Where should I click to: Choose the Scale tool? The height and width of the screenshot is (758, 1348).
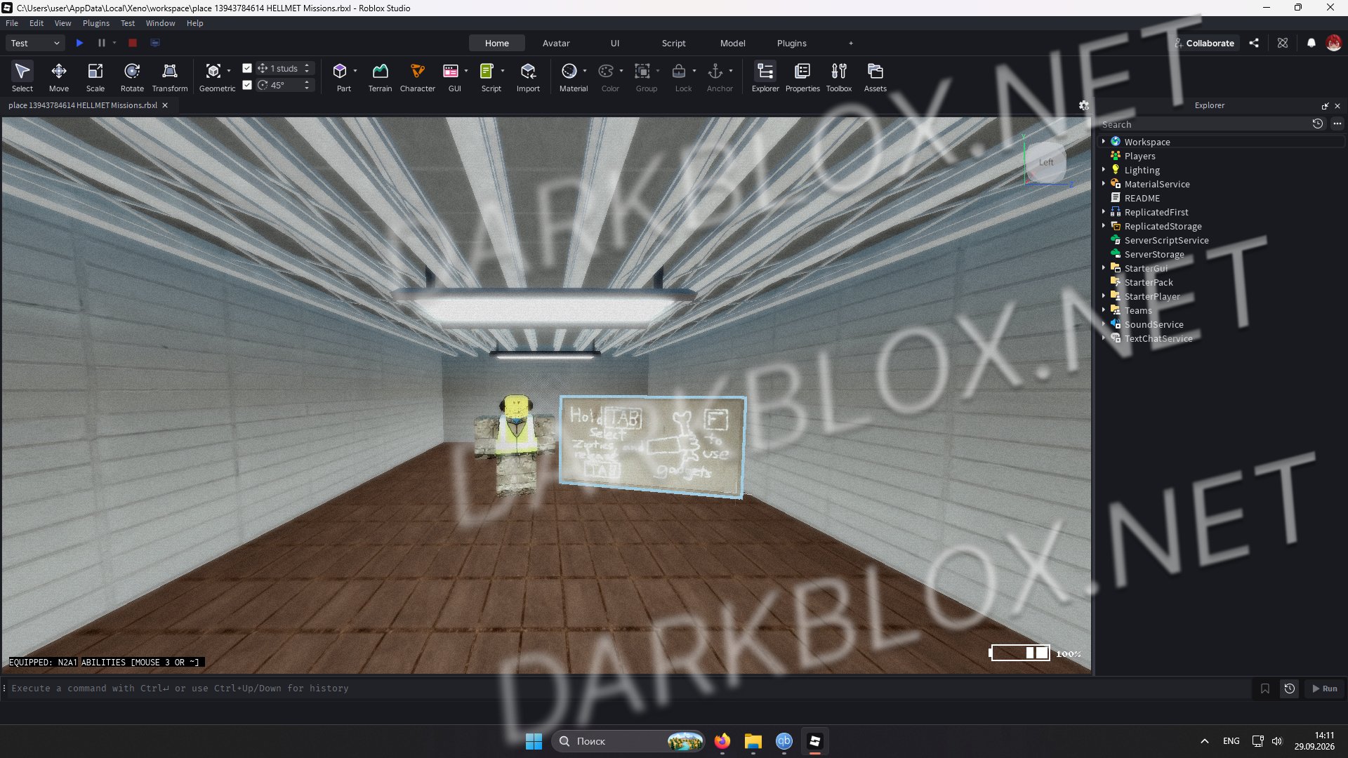pos(95,77)
